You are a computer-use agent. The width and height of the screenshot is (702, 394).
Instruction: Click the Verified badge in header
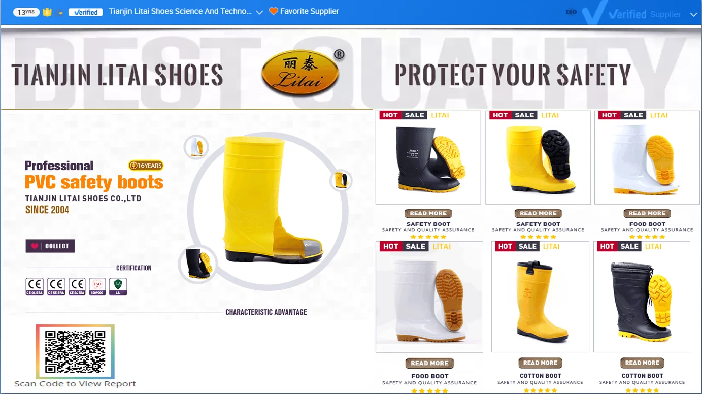coord(85,12)
